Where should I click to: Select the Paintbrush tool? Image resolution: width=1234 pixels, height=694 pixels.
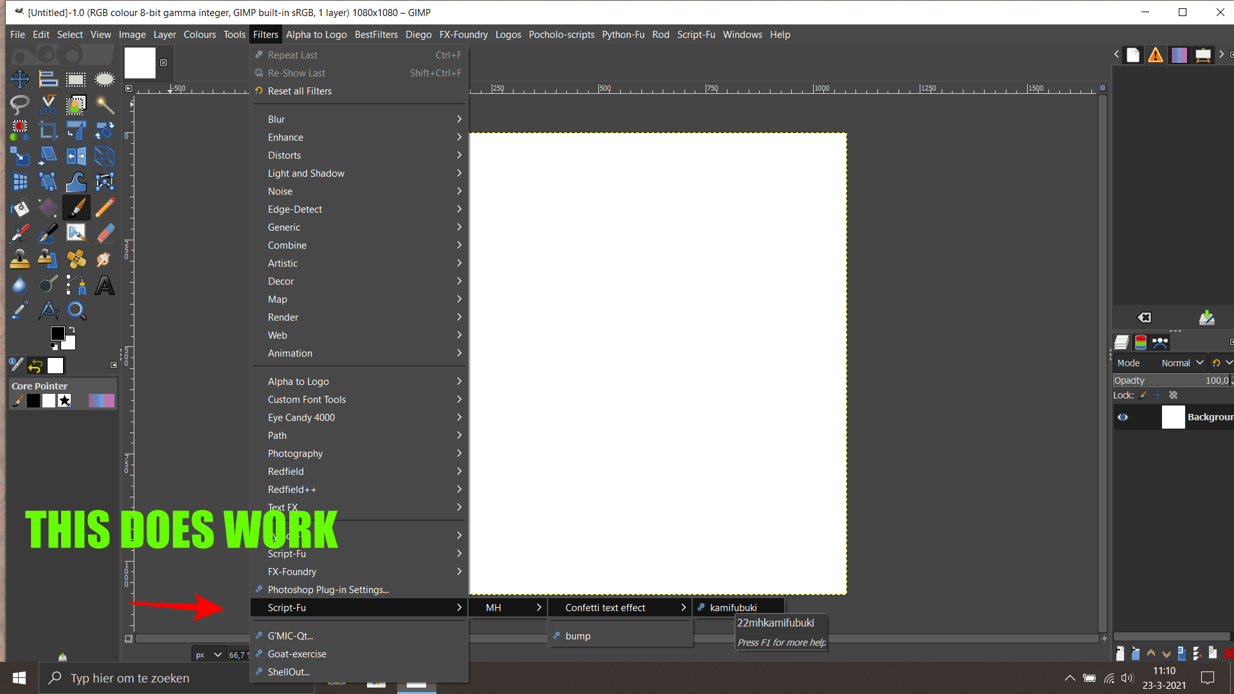coord(76,208)
